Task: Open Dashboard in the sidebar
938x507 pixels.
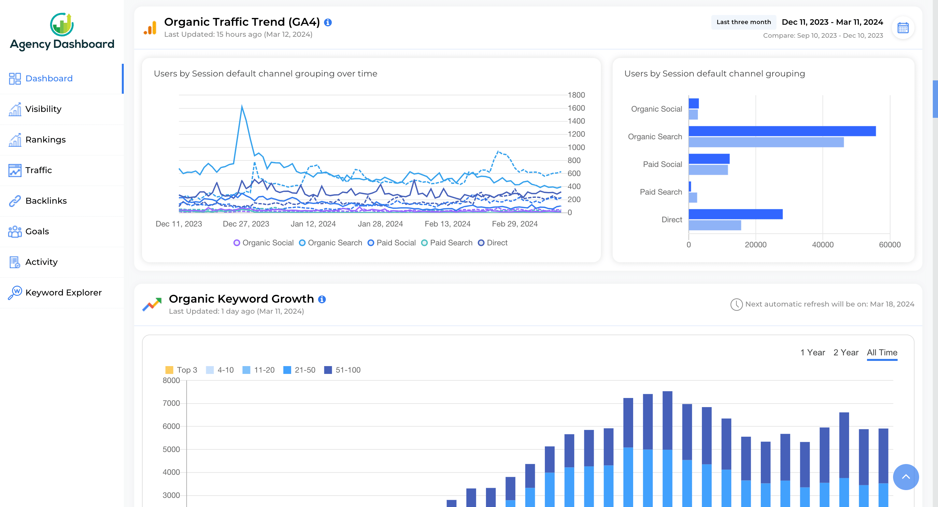Action: point(62,78)
